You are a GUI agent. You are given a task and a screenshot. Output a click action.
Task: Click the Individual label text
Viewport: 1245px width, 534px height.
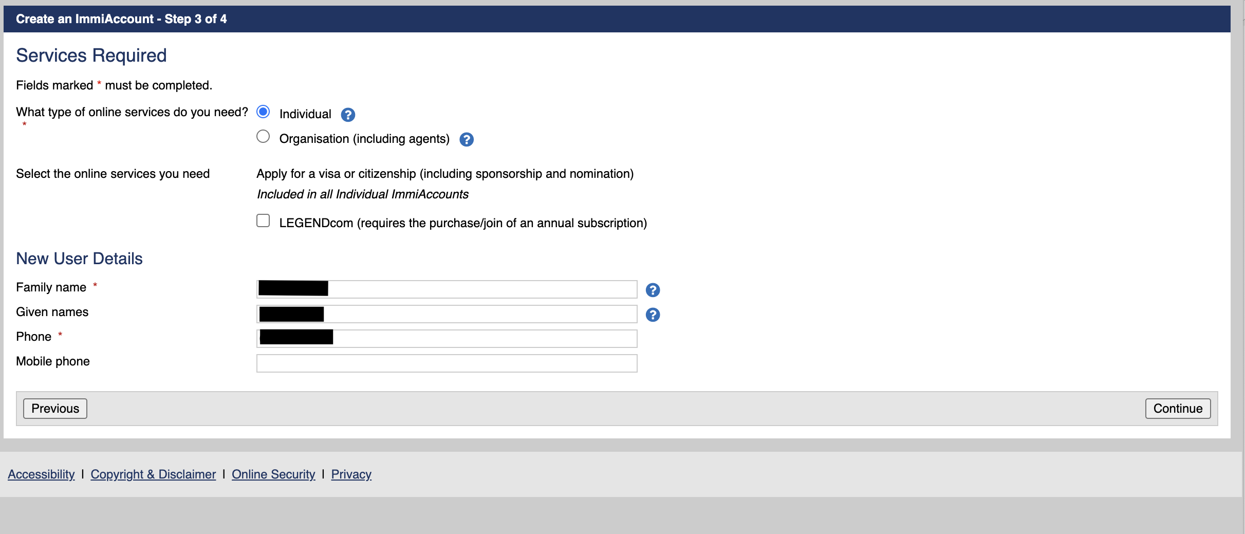click(305, 114)
